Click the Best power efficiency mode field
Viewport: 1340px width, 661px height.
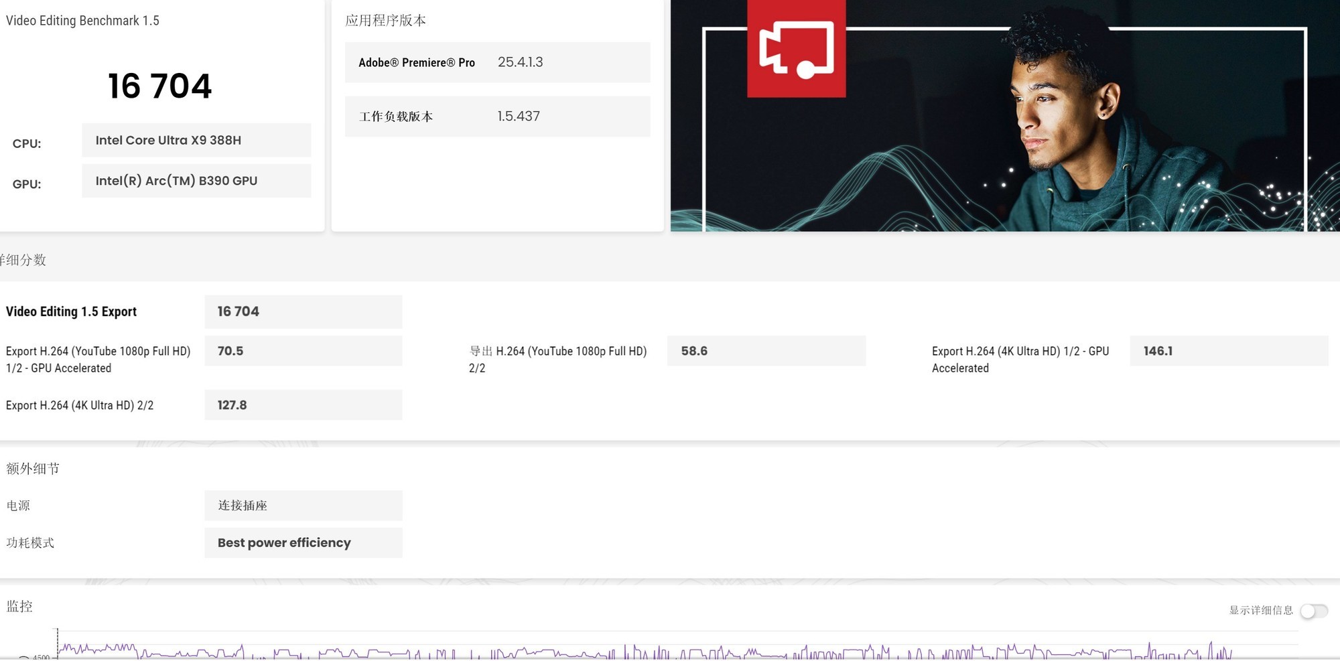pos(303,542)
